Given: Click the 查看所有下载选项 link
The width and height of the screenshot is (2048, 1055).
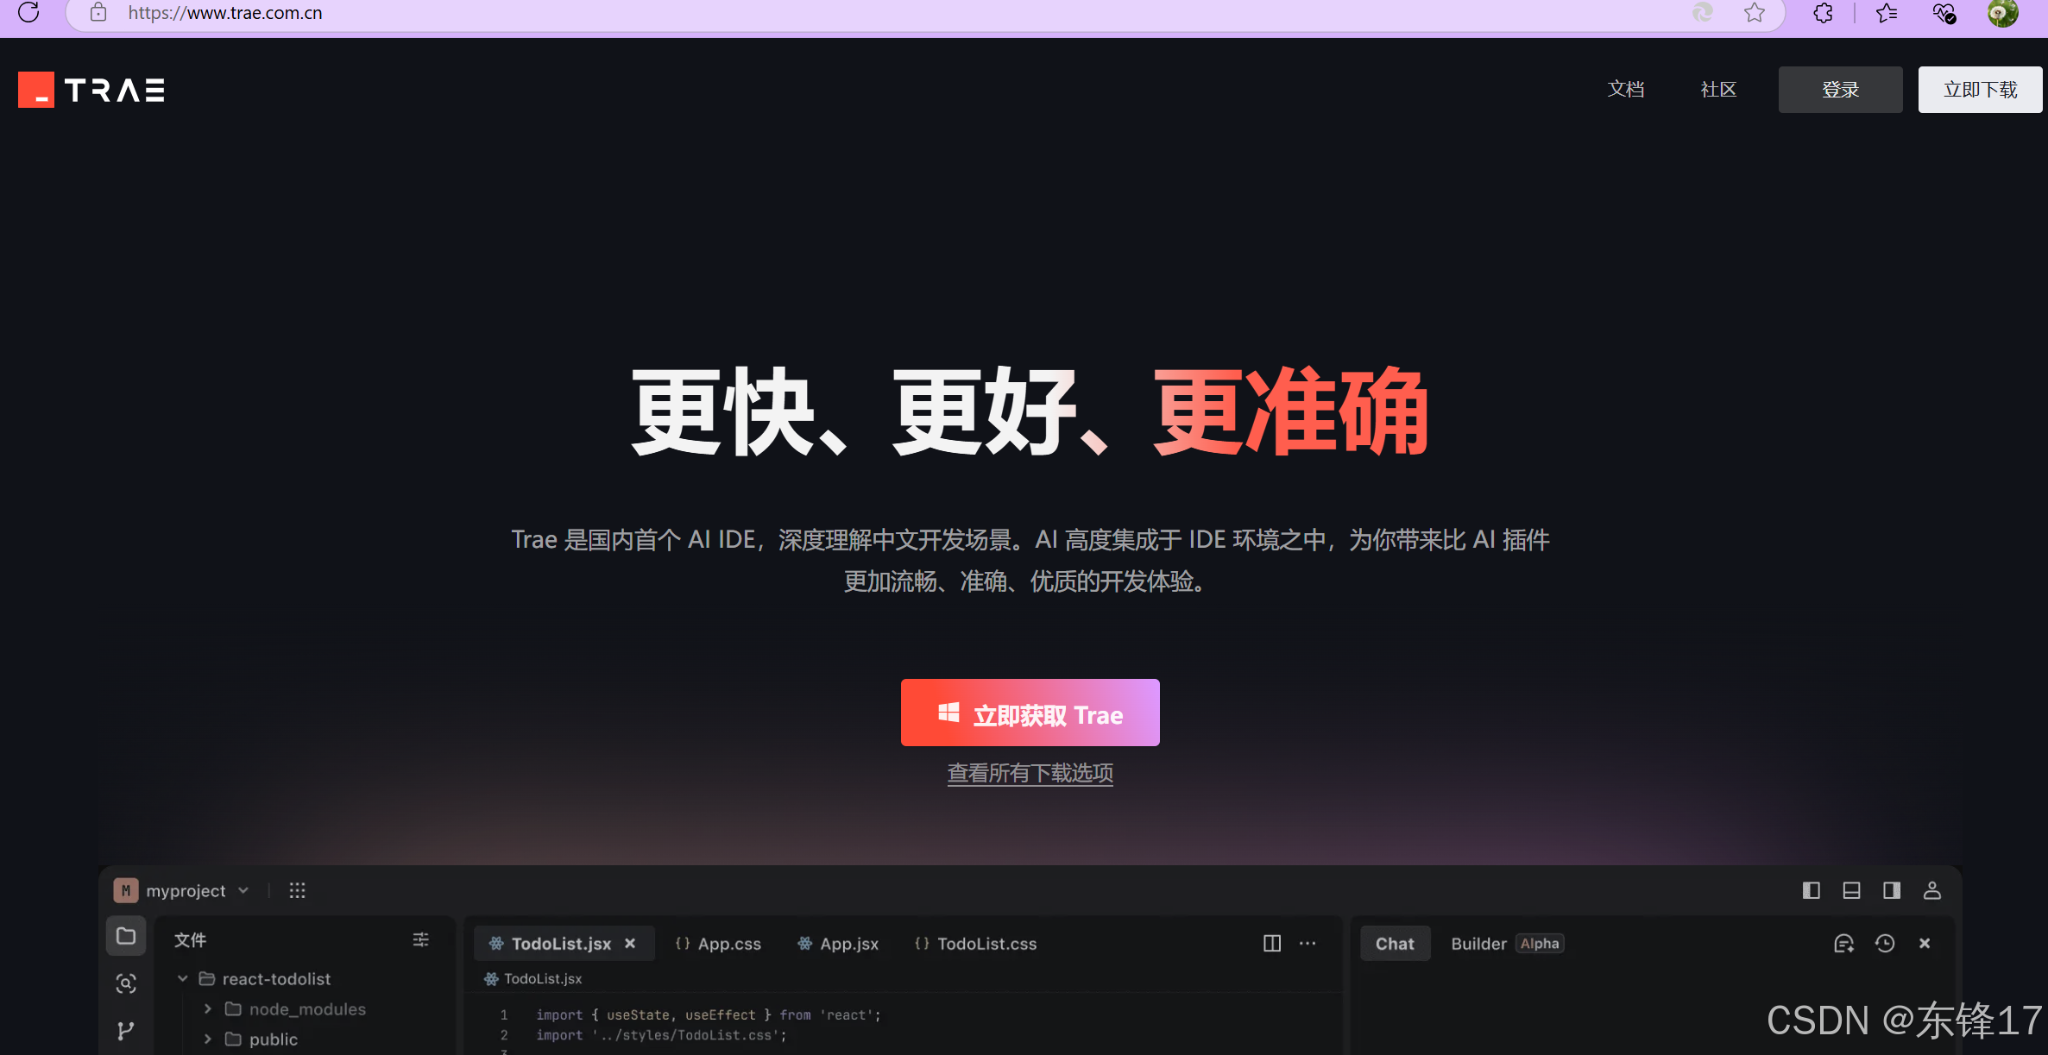Looking at the screenshot, I should tap(1030, 773).
